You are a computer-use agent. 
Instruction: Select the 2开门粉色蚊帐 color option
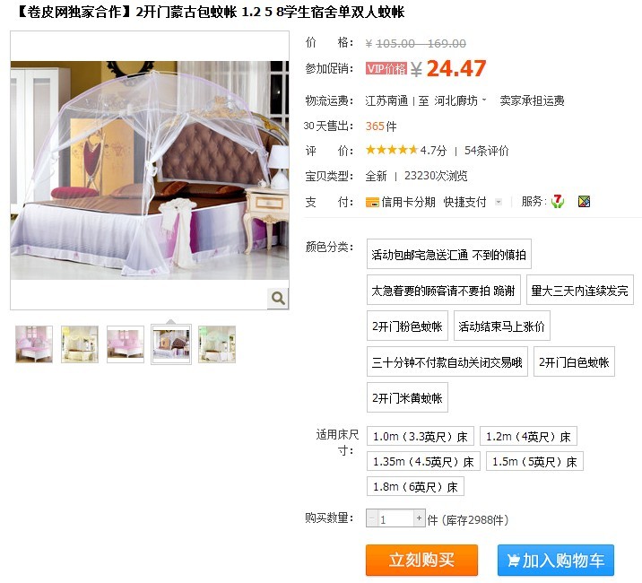pyautogui.click(x=407, y=326)
